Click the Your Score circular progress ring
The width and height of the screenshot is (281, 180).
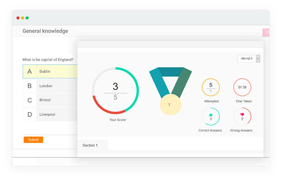point(115,90)
